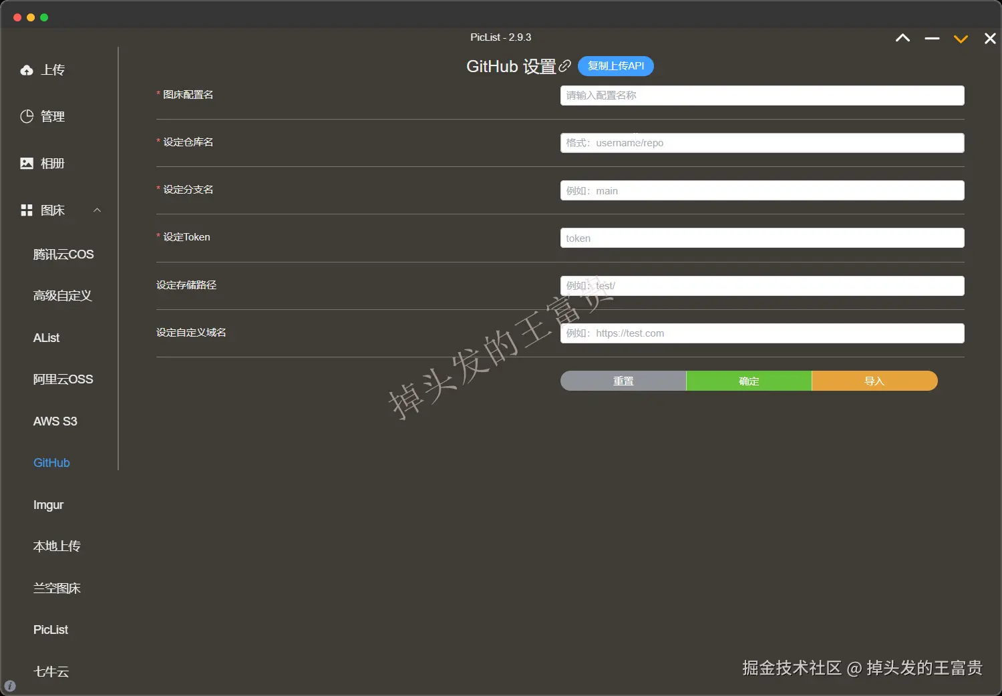Select GitHub picture bed

[51, 463]
